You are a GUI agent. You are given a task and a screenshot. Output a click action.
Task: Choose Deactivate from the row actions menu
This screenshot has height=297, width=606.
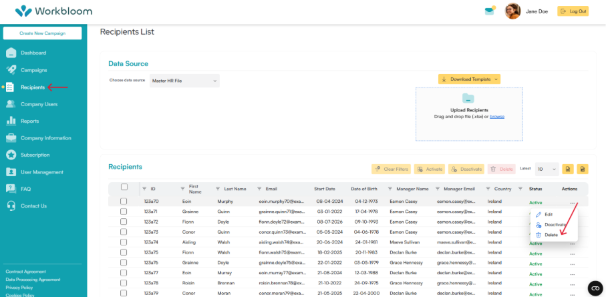(551, 225)
